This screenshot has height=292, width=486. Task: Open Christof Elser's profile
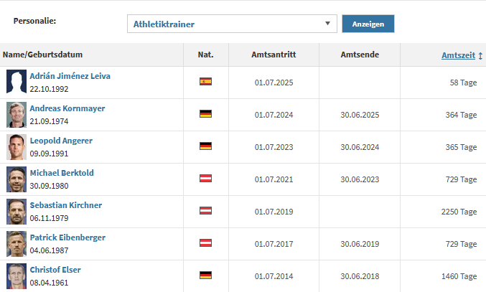(55, 270)
